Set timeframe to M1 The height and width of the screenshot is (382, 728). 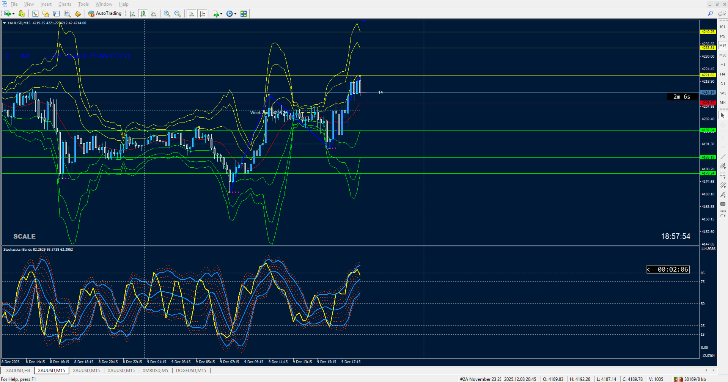(723, 27)
